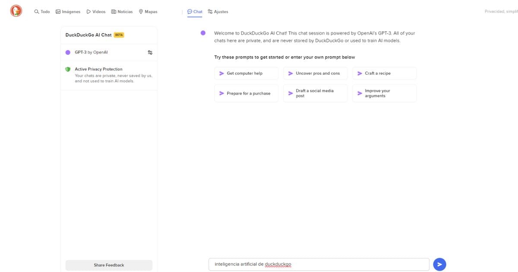The image size is (518, 272).
Task: Click the sliders icon beside Ajustes
Action: coord(210,12)
